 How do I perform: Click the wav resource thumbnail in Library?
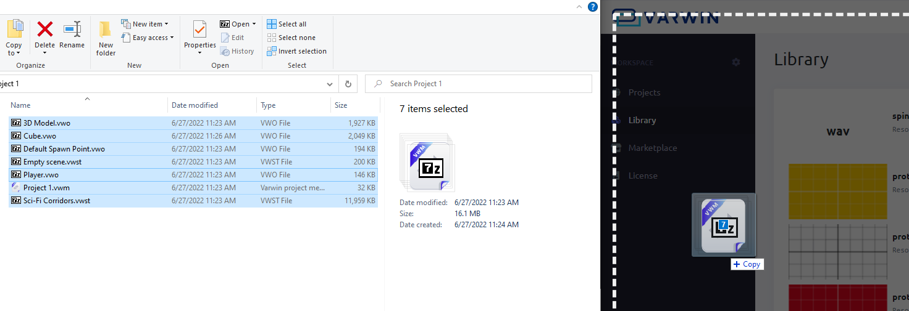point(838,131)
